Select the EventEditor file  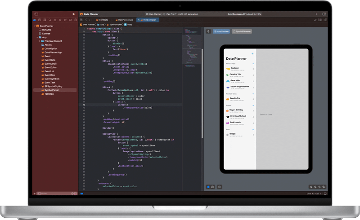pyautogui.click(x=49, y=67)
